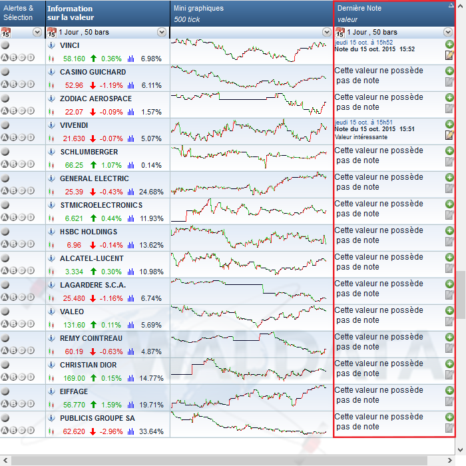
Task: Toggle selection B for CASINO GUICHARD
Action: tap(13, 85)
